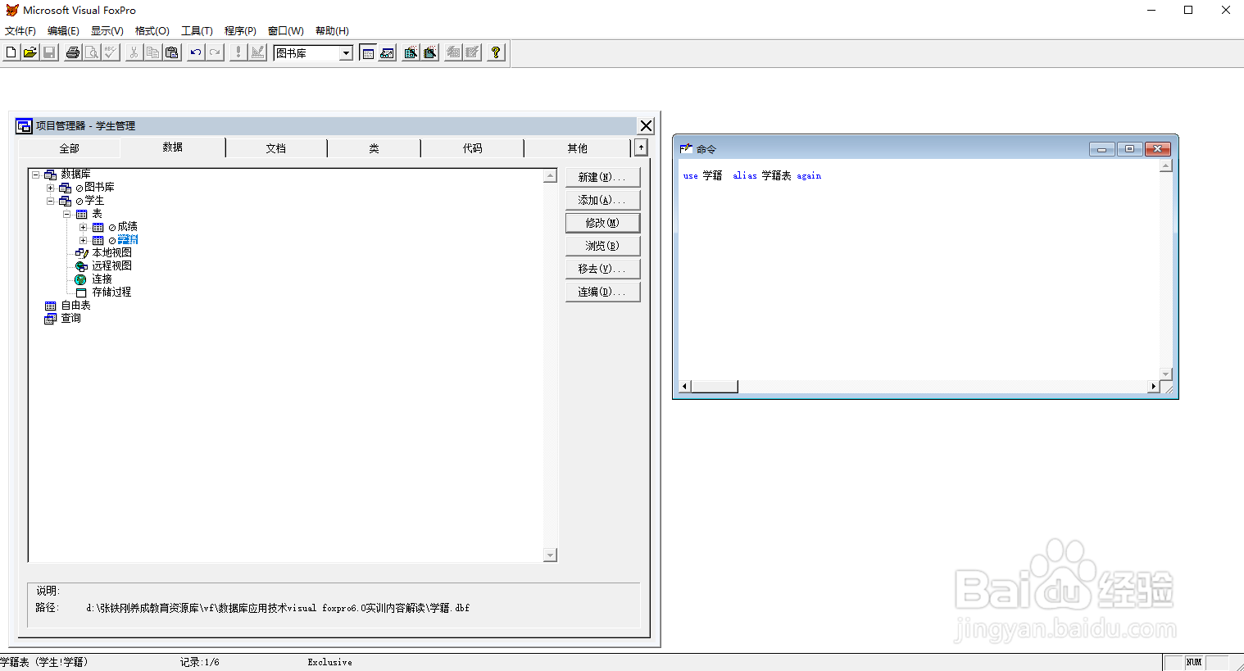Expand the 成绩 table tree node
The image size is (1244, 671).
pyautogui.click(x=84, y=227)
